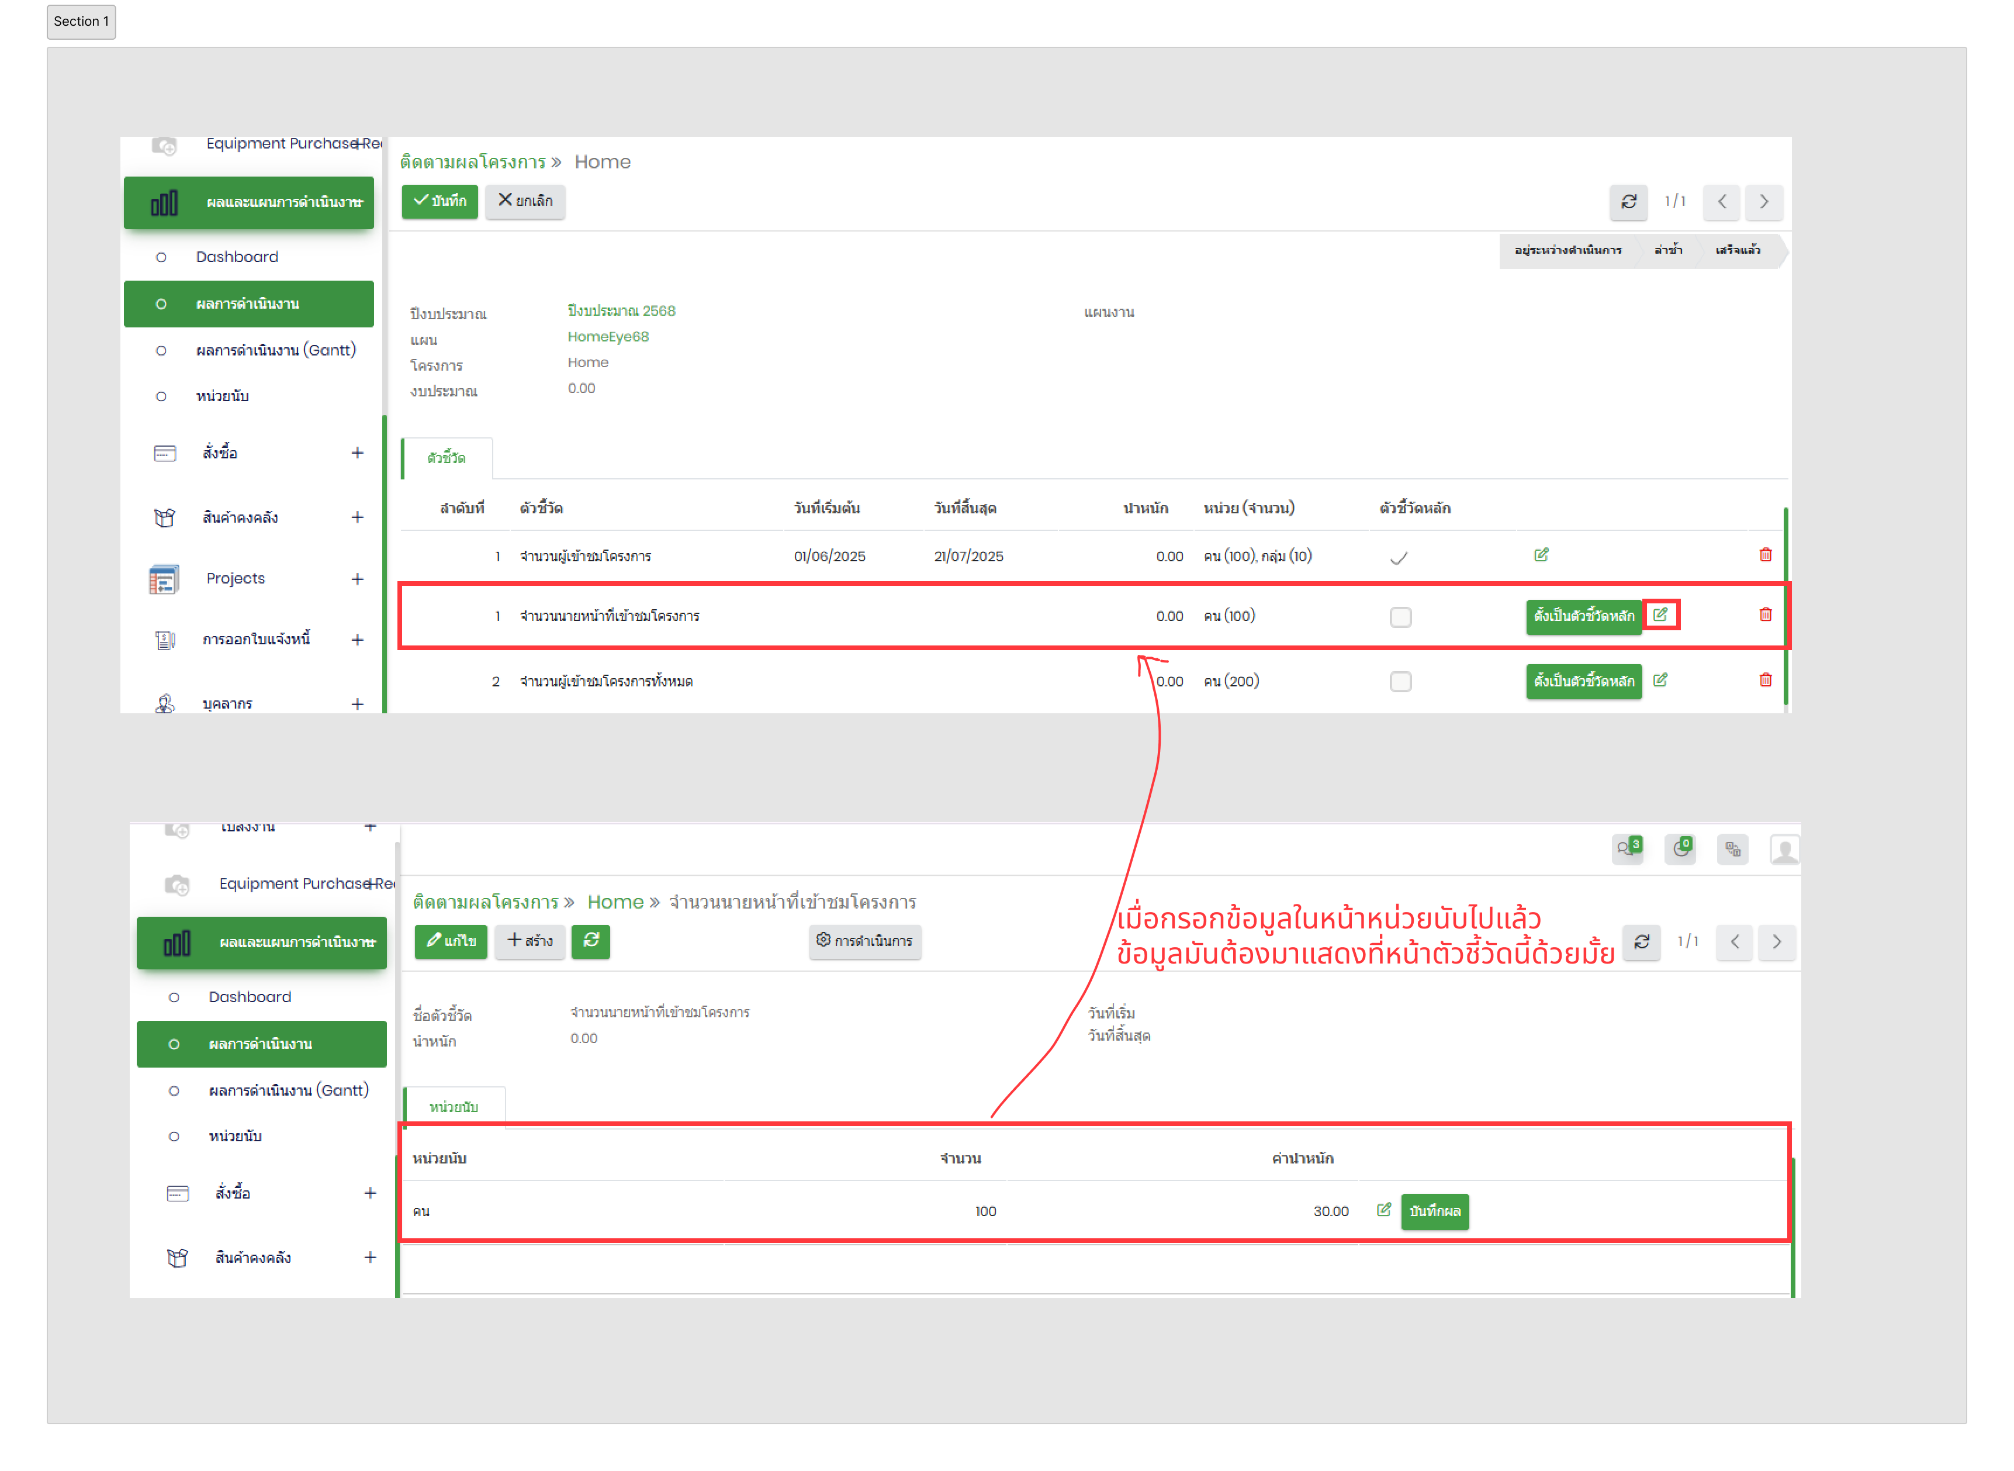Click edit icon in จำนวนนายหน้าที่เข้าชมโครงการ row

click(1660, 614)
